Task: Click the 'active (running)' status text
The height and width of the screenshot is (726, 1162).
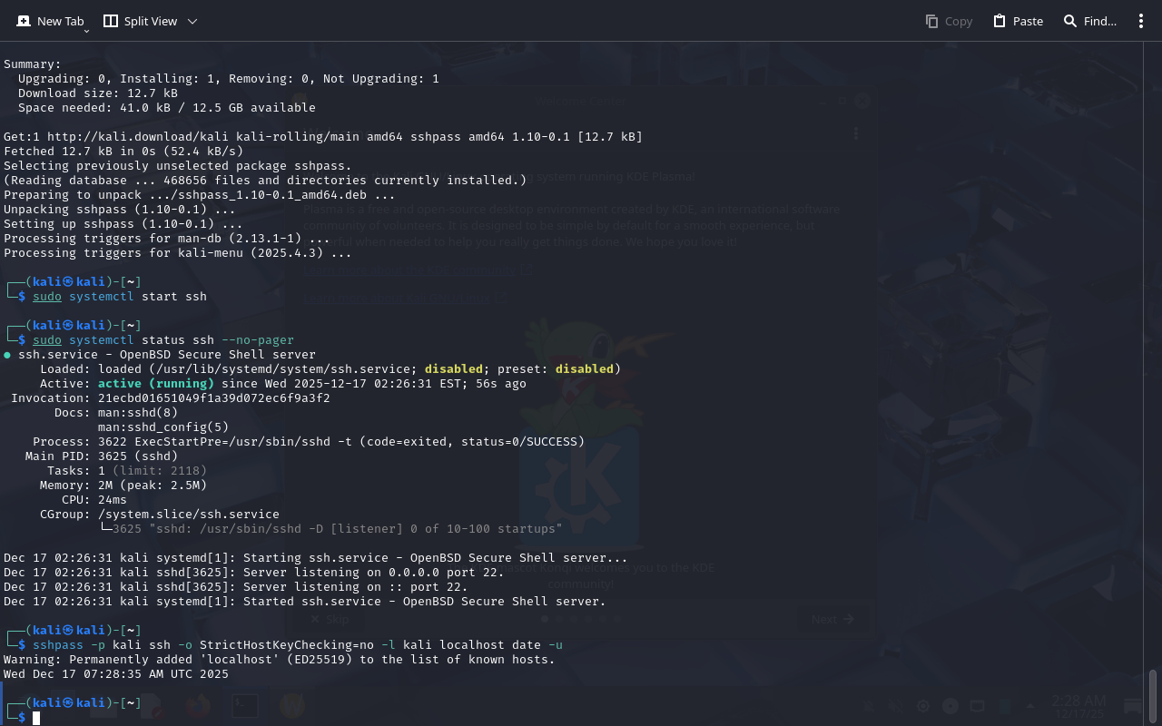Action: (x=155, y=384)
